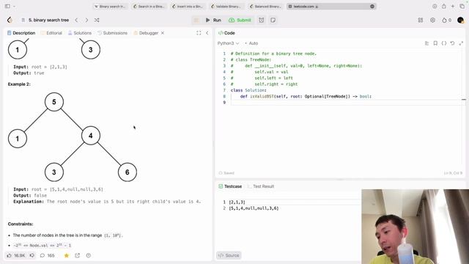
Task: Open the 165 comments
Action: [x=47, y=255]
